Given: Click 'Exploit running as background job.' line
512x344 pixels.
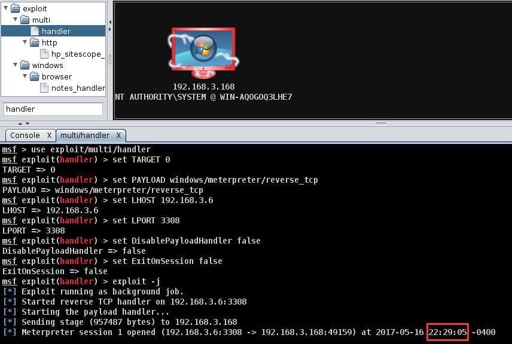Looking at the screenshot, I should point(93,291).
